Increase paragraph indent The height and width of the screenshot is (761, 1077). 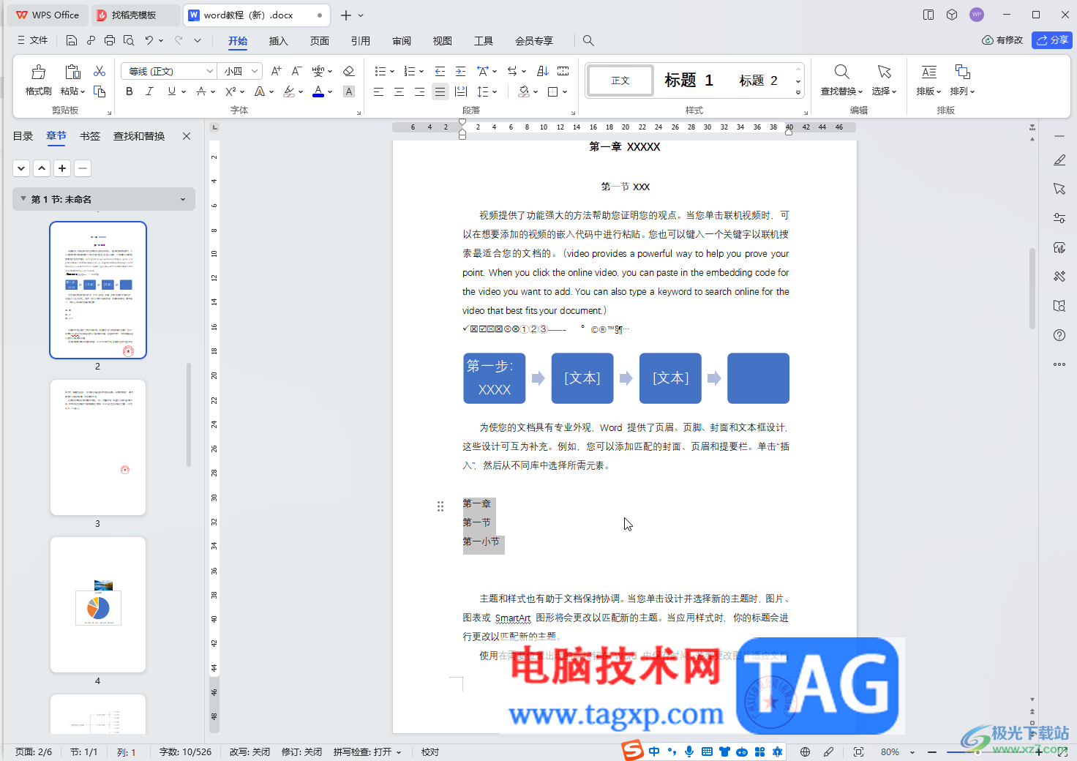pyautogui.click(x=460, y=71)
